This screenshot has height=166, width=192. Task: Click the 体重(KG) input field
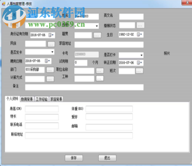coord(109,109)
